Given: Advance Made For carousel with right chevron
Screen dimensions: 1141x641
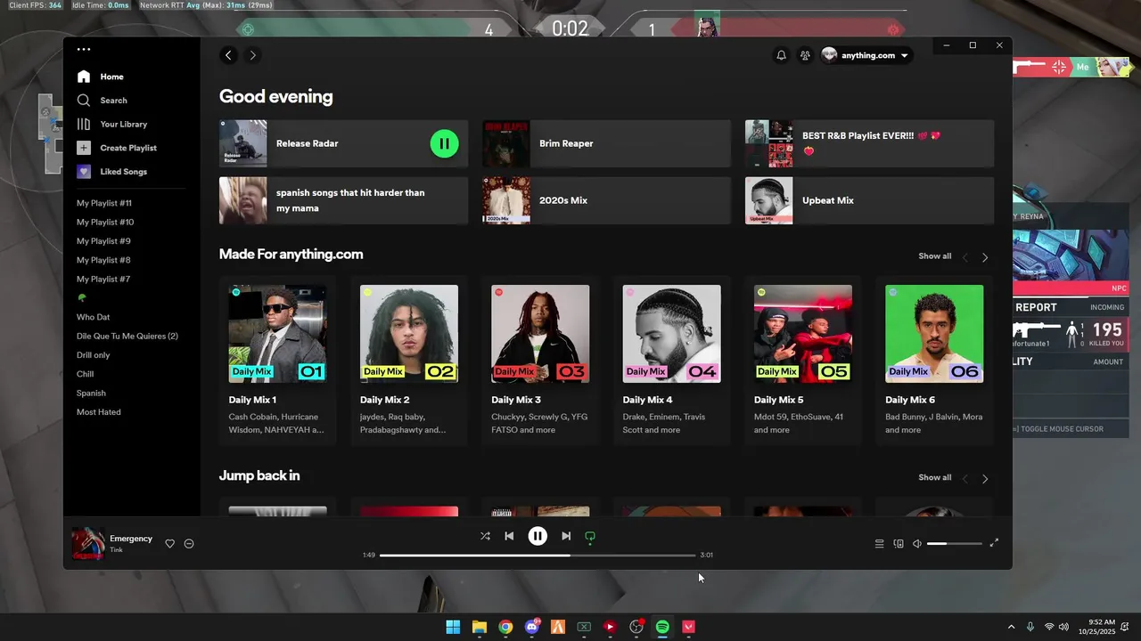Looking at the screenshot, I should pyautogui.click(x=985, y=257).
